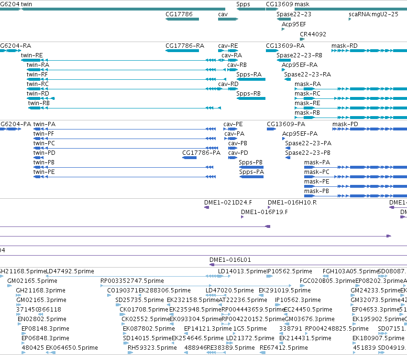The height and width of the screenshot is (355, 407).
Task: Select the twin-PF protein label
Action: 44,134
